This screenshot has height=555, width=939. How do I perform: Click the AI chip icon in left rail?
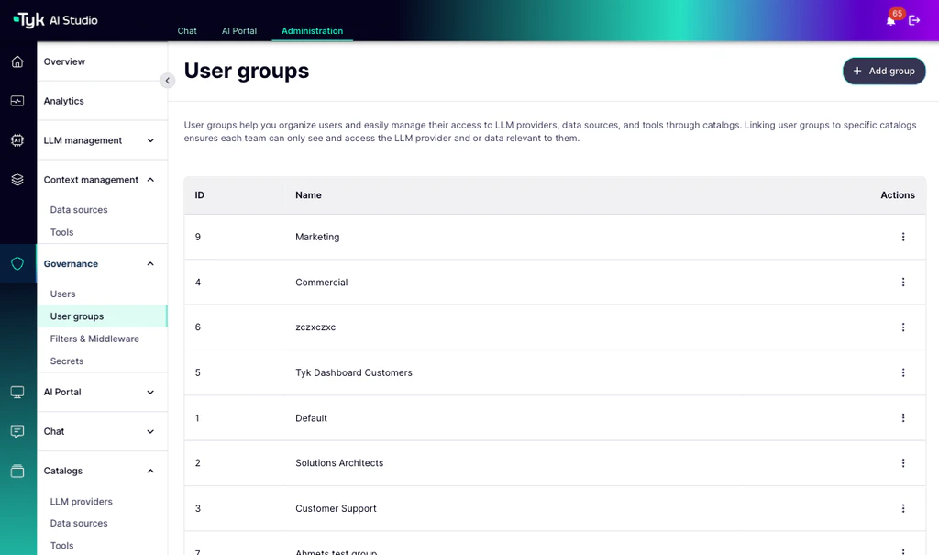pos(17,140)
